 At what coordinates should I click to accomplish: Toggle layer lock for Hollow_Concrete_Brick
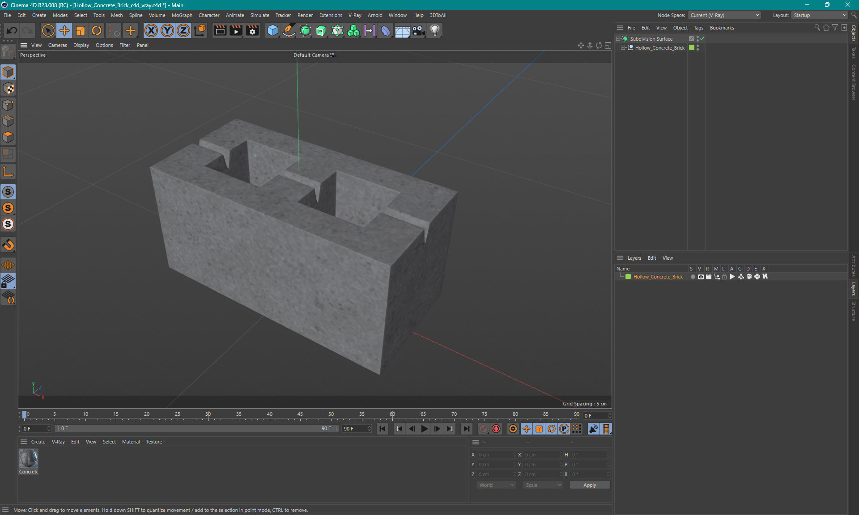pyautogui.click(x=724, y=277)
